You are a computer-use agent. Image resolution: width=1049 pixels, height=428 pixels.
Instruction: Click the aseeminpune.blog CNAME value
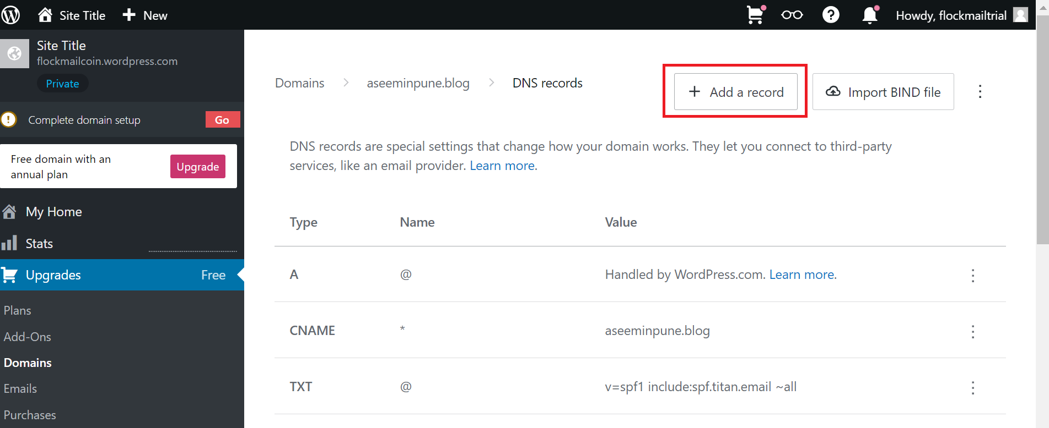(658, 331)
